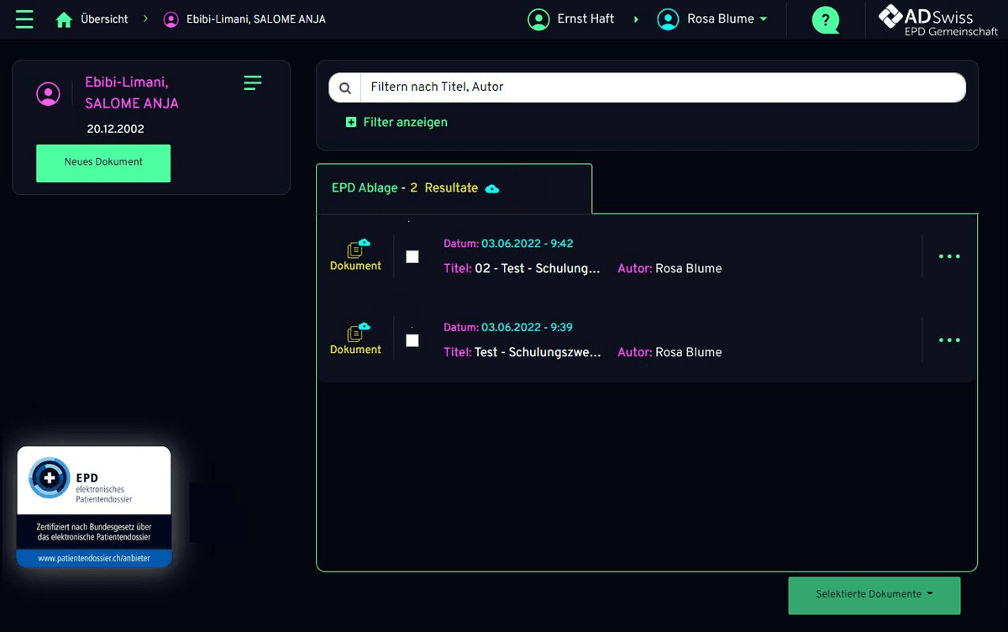
Task: Go to Übersicht in the breadcrumb
Action: coord(104,19)
